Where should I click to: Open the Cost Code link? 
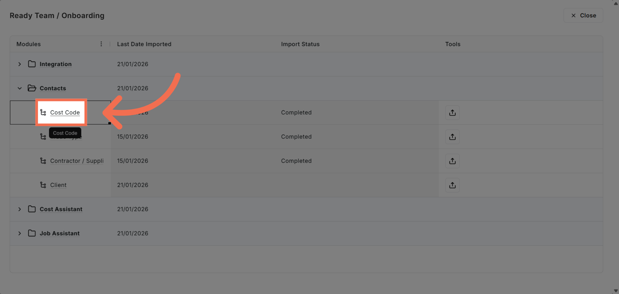65,112
